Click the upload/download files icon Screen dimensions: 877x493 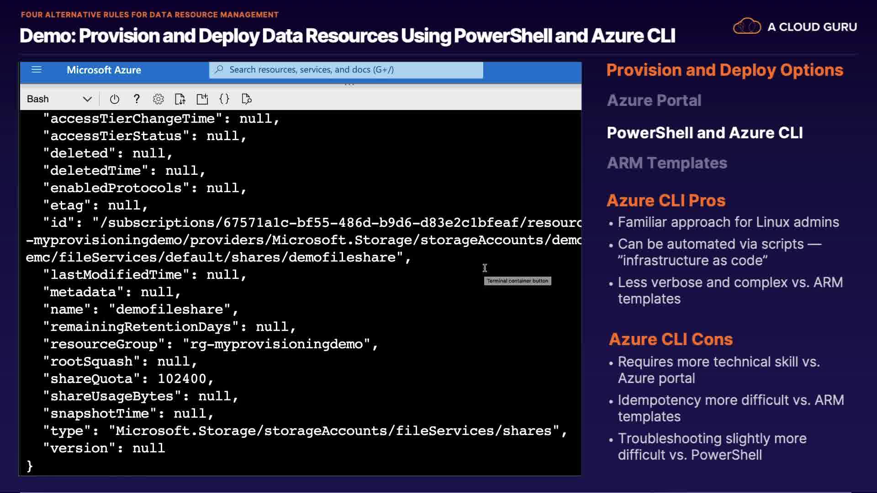pyautogui.click(x=180, y=99)
